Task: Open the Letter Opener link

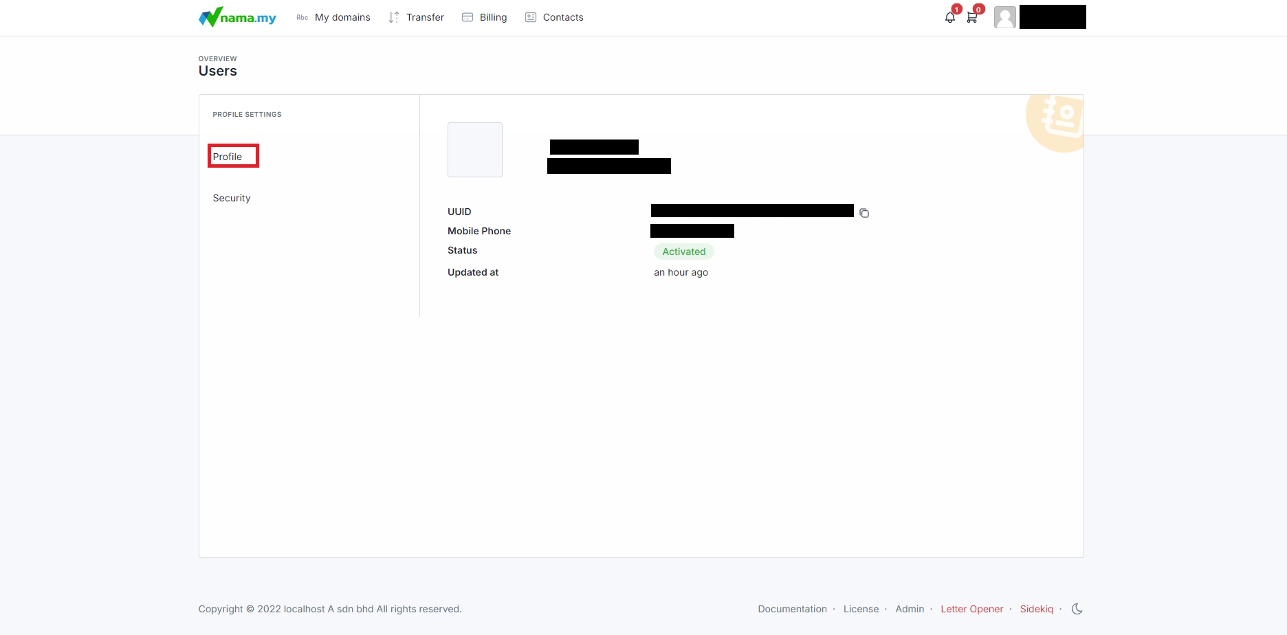Action: click(x=971, y=609)
